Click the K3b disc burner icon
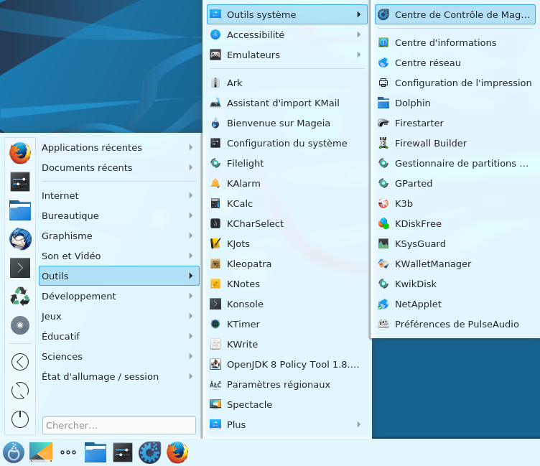 pyautogui.click(x=383, y=203)
